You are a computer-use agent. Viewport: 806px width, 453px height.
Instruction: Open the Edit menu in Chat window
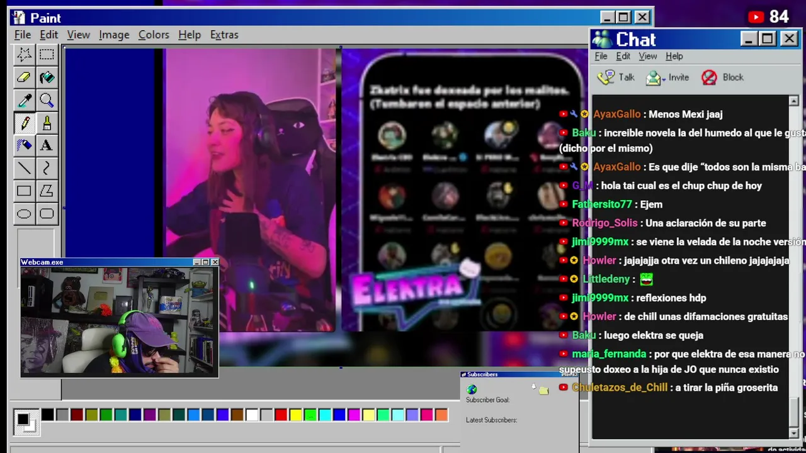click(x=623, y=56)
